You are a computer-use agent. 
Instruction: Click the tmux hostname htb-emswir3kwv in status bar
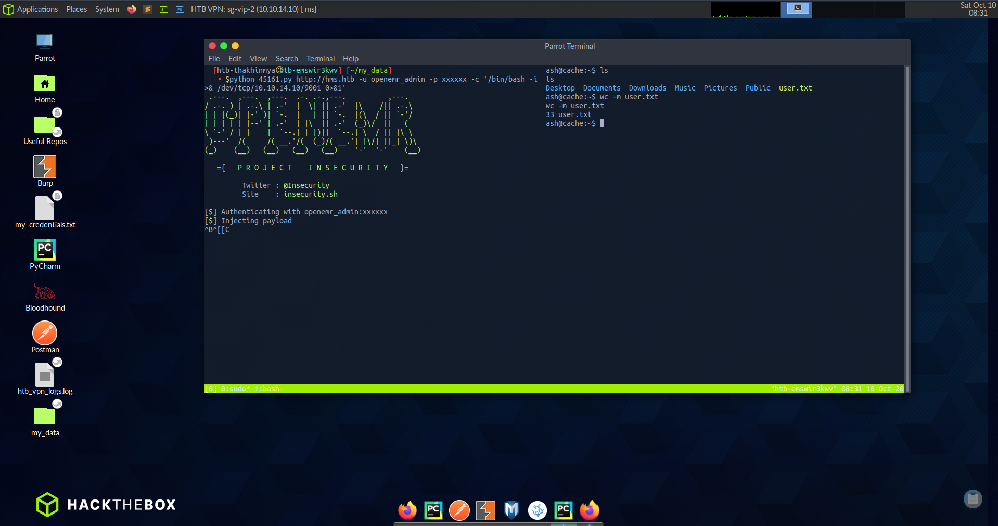point(803,389)
